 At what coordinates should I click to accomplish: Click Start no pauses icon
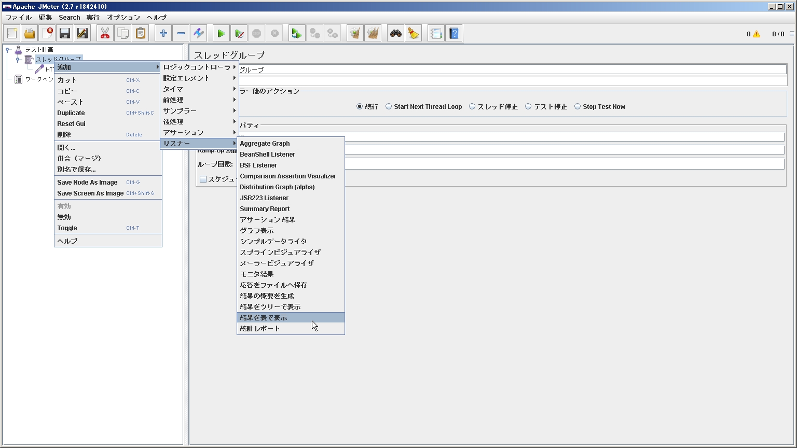pos(239,34)
